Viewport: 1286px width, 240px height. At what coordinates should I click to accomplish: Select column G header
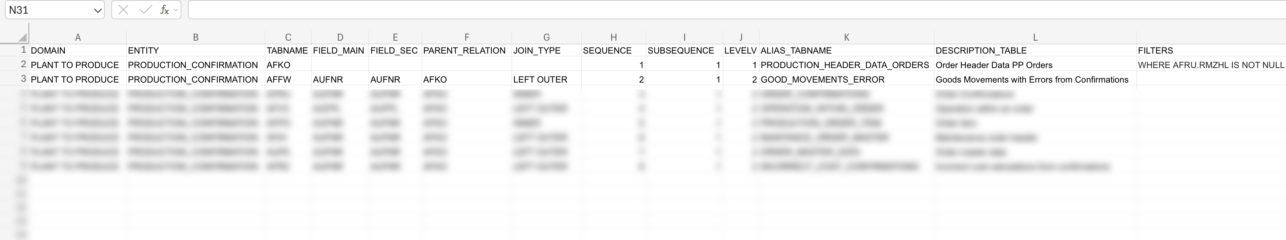coord(546,37)
